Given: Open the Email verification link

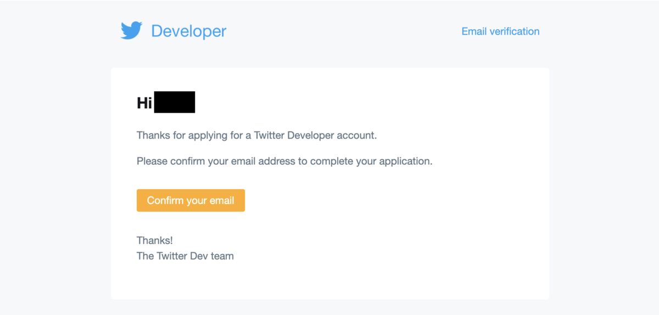Looking at the screenshot, I should tap(500, 31).
